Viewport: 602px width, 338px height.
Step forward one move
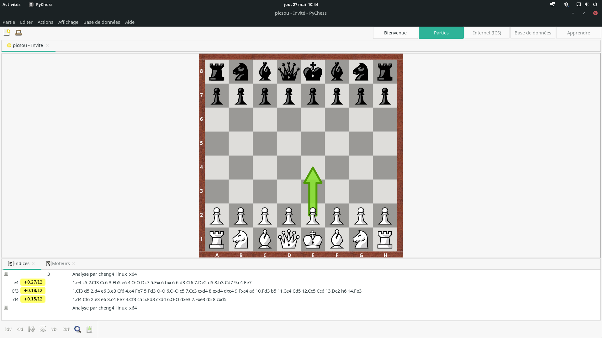pyautogui.click(x=54, y=329)
